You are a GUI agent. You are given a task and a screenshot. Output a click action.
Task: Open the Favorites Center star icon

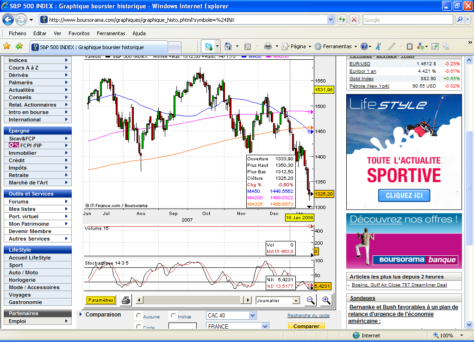(6, 46)
